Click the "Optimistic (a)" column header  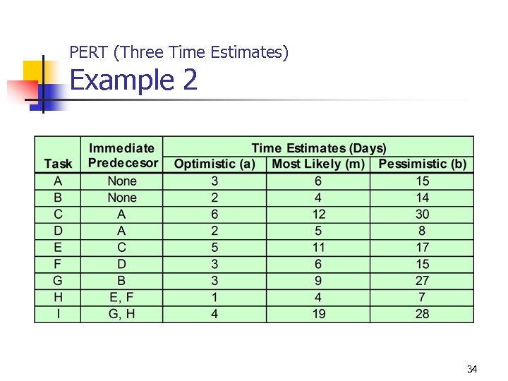pos(214,164)
